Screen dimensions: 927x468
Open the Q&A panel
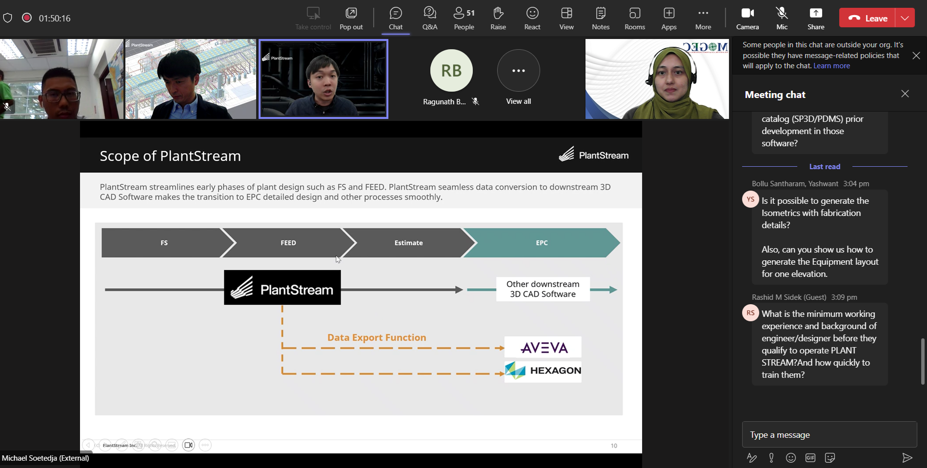tap(430, 18)
